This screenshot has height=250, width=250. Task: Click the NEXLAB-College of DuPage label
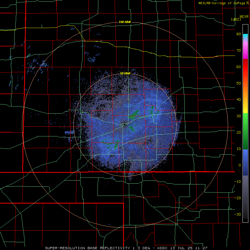[222, 3]
